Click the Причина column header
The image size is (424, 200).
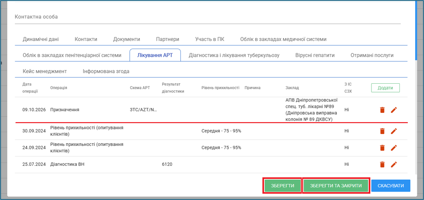click(252, 88)
